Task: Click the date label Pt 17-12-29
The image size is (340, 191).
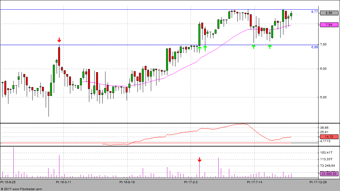Action: (318, 182)
